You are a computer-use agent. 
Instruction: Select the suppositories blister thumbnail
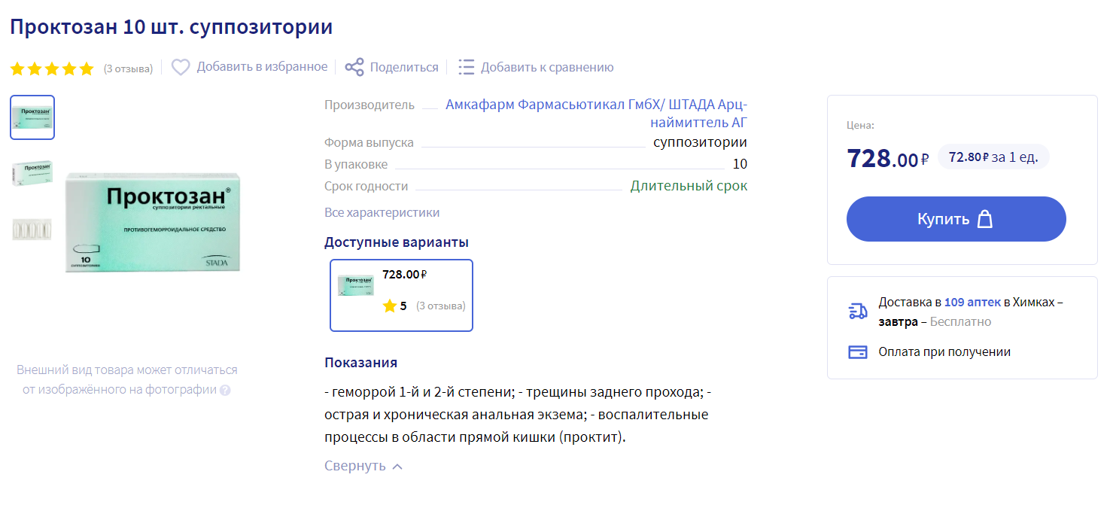pyautogui.click(x=32, y=230)
